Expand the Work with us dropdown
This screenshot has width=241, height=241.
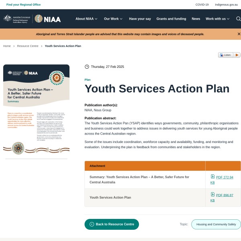pyautogui.click(x=218, y=19)
